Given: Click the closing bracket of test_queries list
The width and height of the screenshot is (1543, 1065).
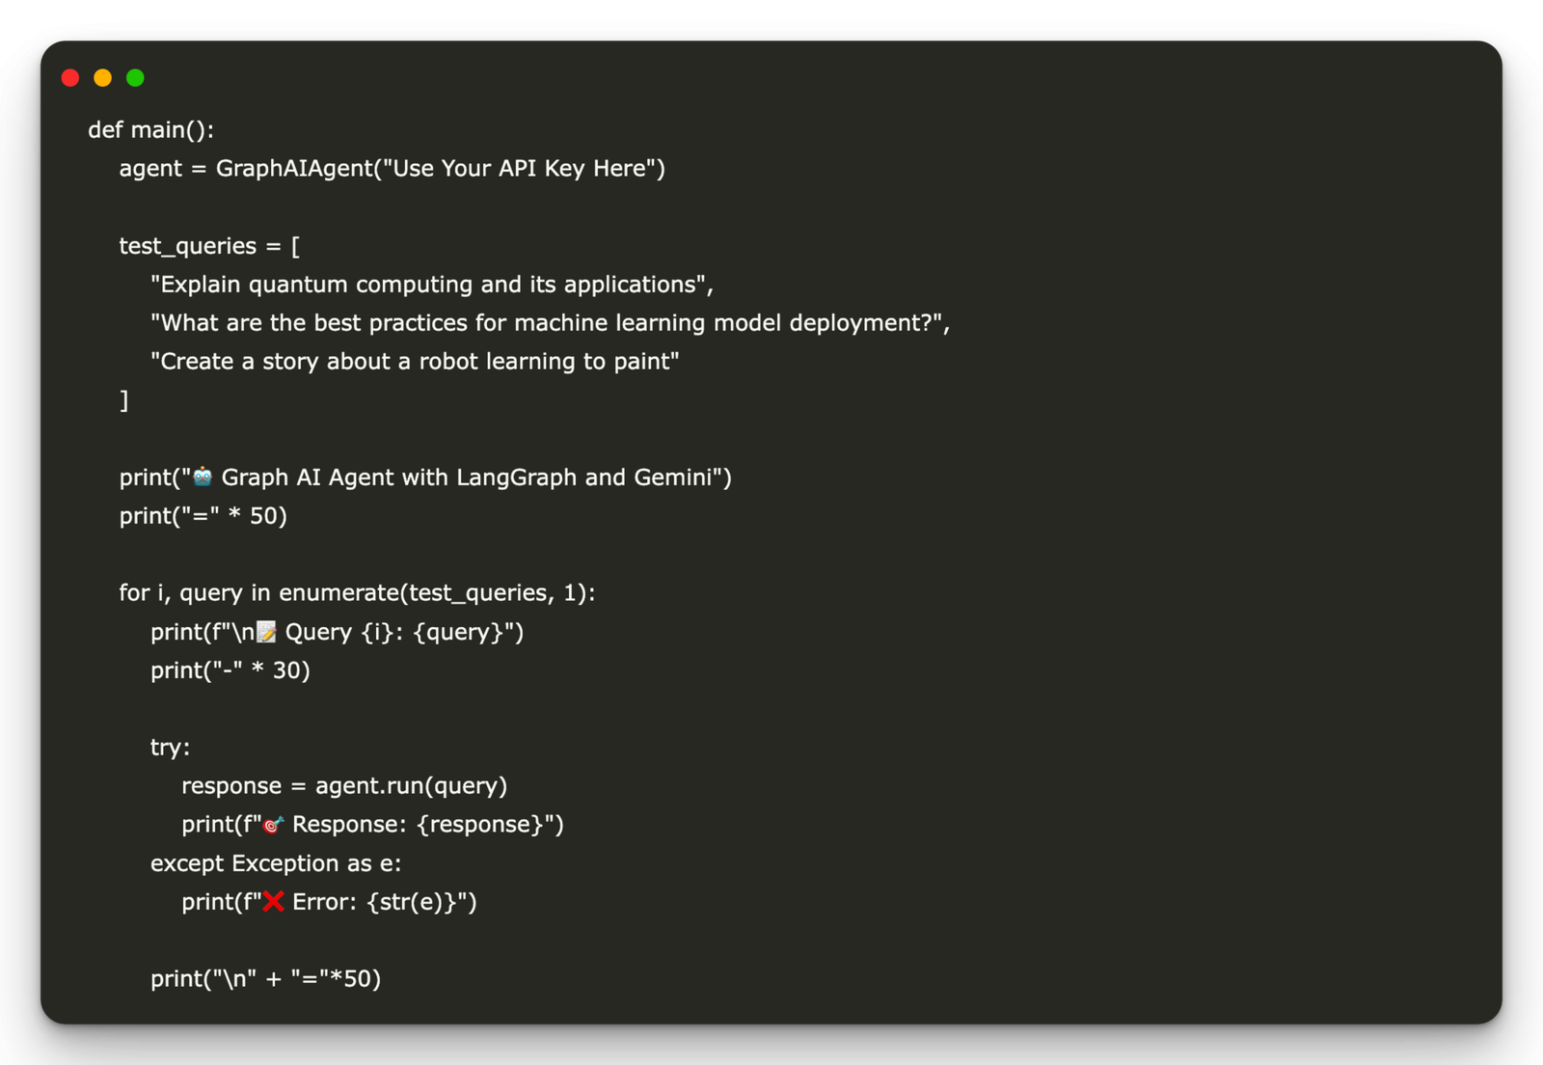Looking at the screenshot, I should tap(124, 400).
